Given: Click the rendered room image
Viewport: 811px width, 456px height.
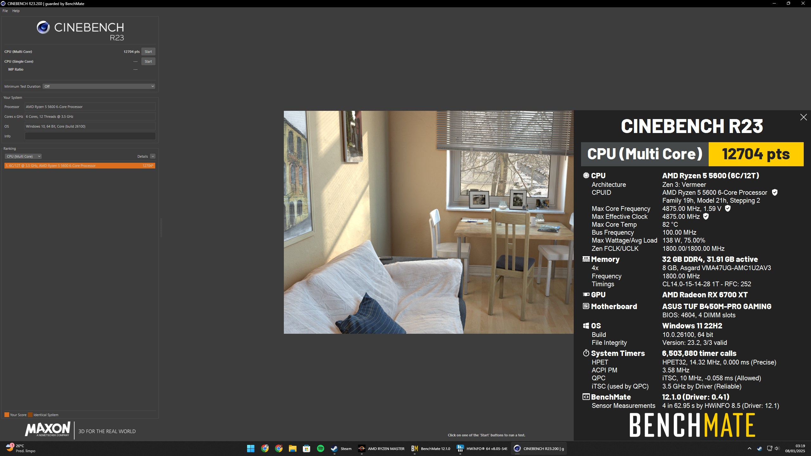Looking at the screenshot, I should pos(429,222).
